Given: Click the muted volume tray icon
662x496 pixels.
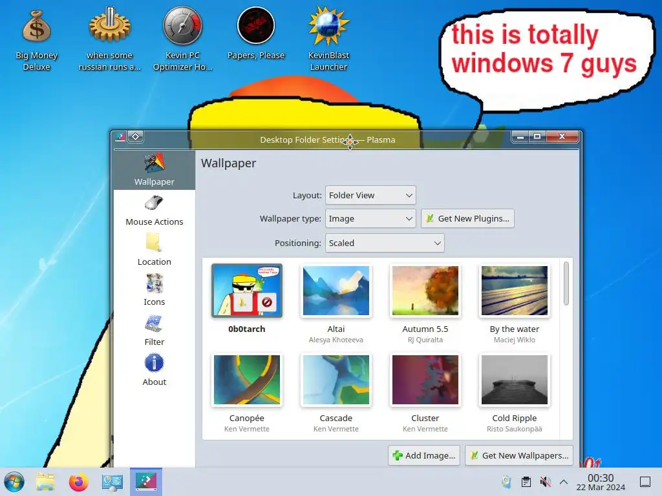Looking at the screenshot, I should (546, 482).
